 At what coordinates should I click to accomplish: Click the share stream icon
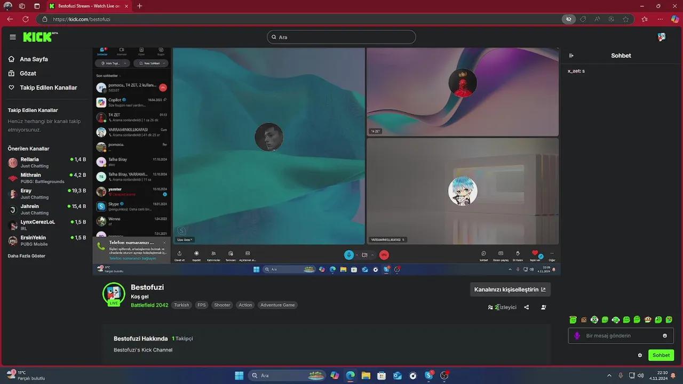click(527, 307)
